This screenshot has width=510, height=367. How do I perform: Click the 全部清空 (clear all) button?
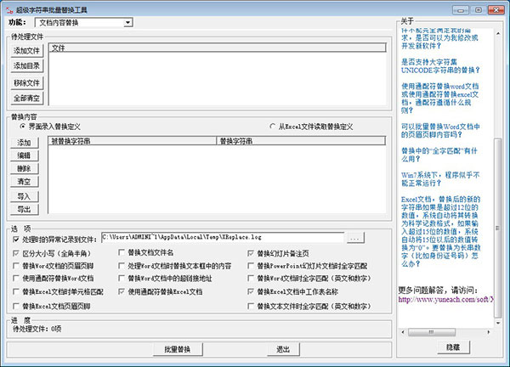pyautogui.click(x=26, y=98)
